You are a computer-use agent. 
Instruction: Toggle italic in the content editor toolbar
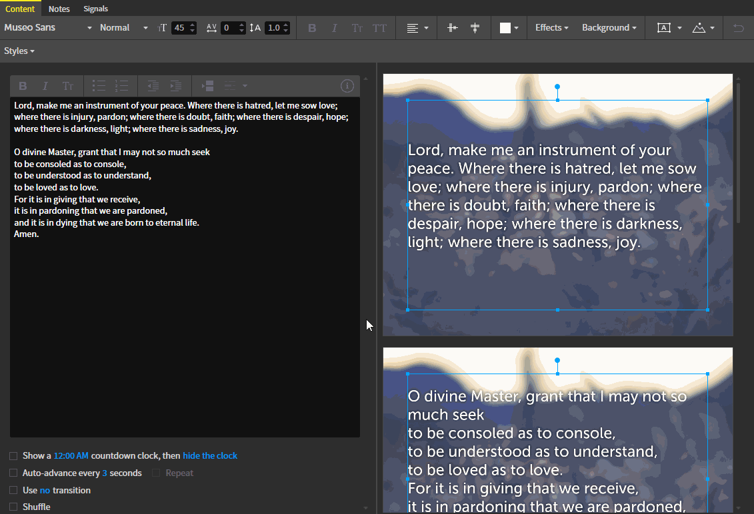point(45,86)
